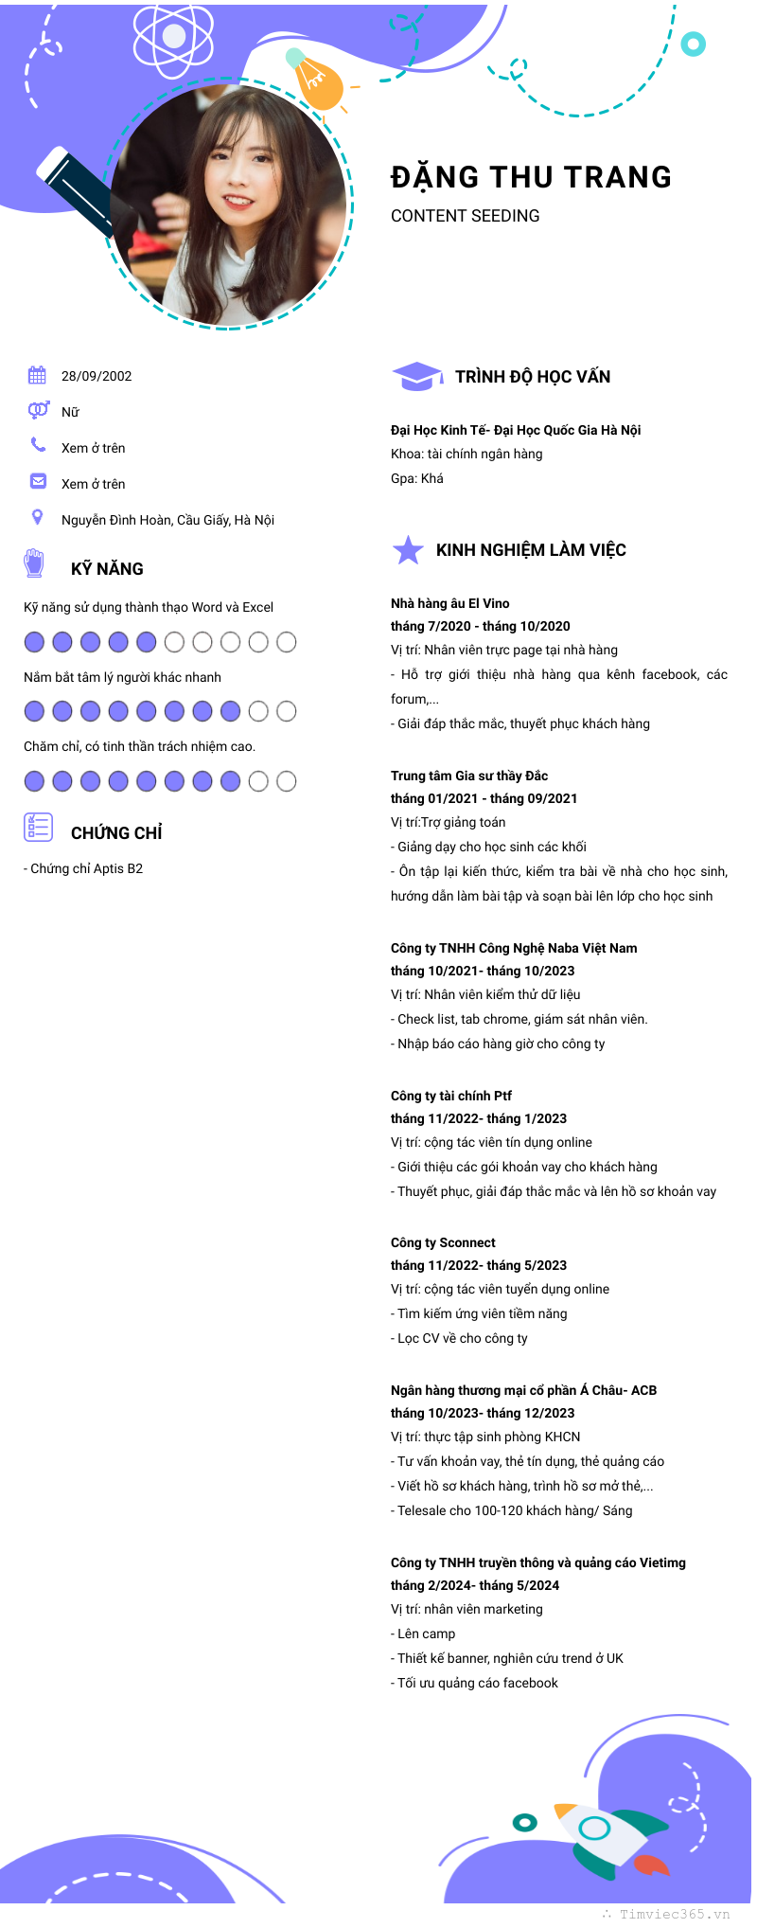Click the phone handset icon

pos(38,444)
